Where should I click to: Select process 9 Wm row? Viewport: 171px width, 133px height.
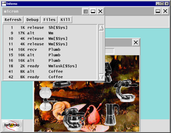[x=50, y=33]
